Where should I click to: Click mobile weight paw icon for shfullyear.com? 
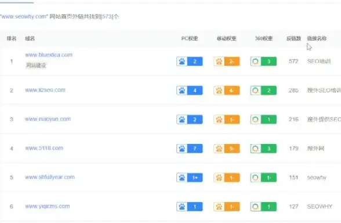(x=219, y=178)
